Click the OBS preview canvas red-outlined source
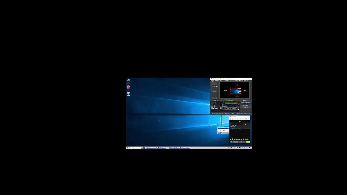 point(236,91)
